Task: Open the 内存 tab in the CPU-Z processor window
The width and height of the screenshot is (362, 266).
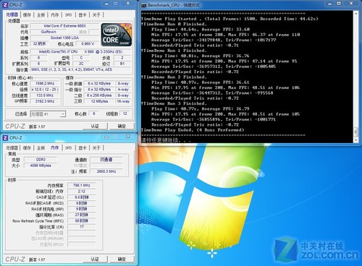Action: coord(55,15)
